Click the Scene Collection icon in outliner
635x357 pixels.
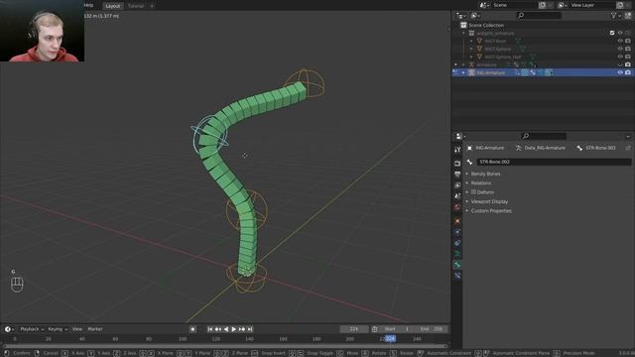pos(463,25)
